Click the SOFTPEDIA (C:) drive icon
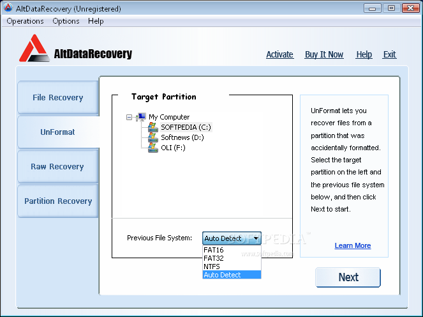The height and width of the screenshot is (317, 423). (x=153, y=127)
